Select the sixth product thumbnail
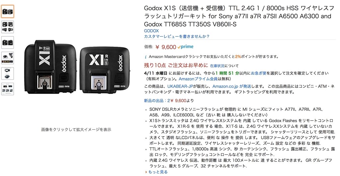Viewport: 340px width, 176px height. click(8, 89)
